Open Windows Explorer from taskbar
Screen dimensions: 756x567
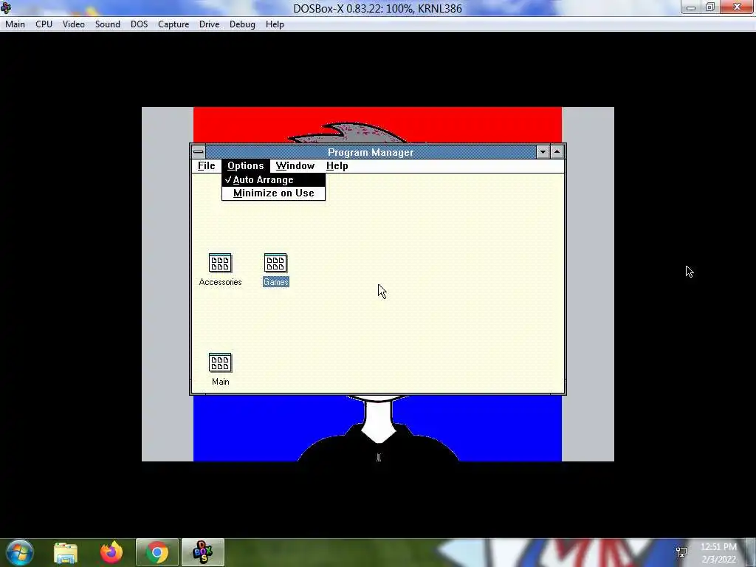click(x=66, y=552)
